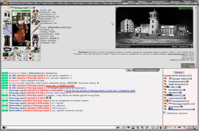Screen dimensions: 199x131
Task: Open the Форум link under city picture
Action: 175,47
